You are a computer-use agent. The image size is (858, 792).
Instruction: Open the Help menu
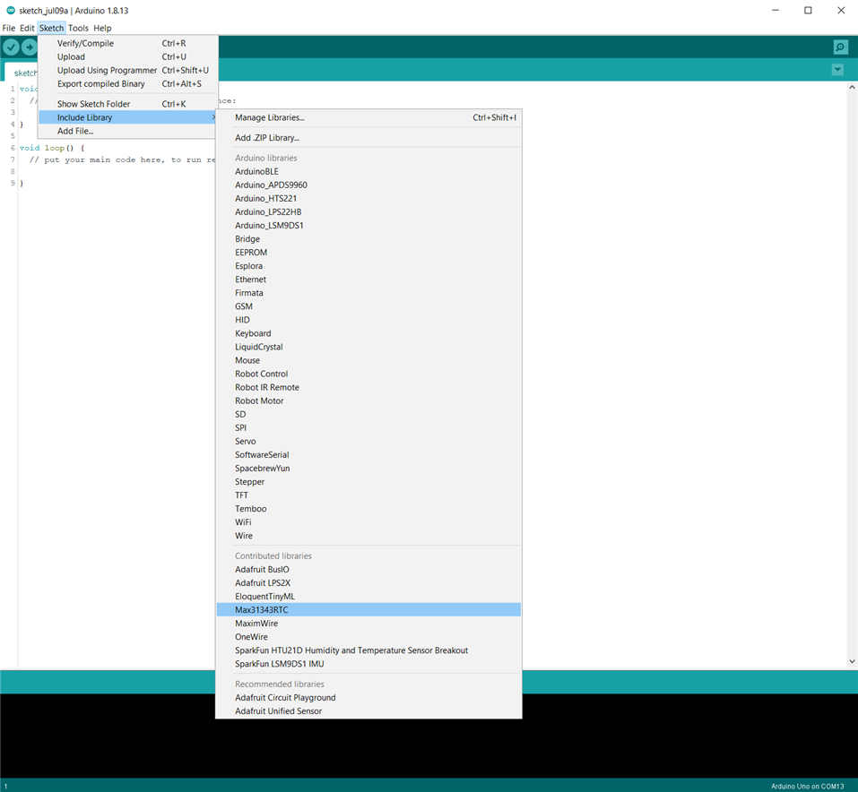pyautogui.click(x=102, y=28)
